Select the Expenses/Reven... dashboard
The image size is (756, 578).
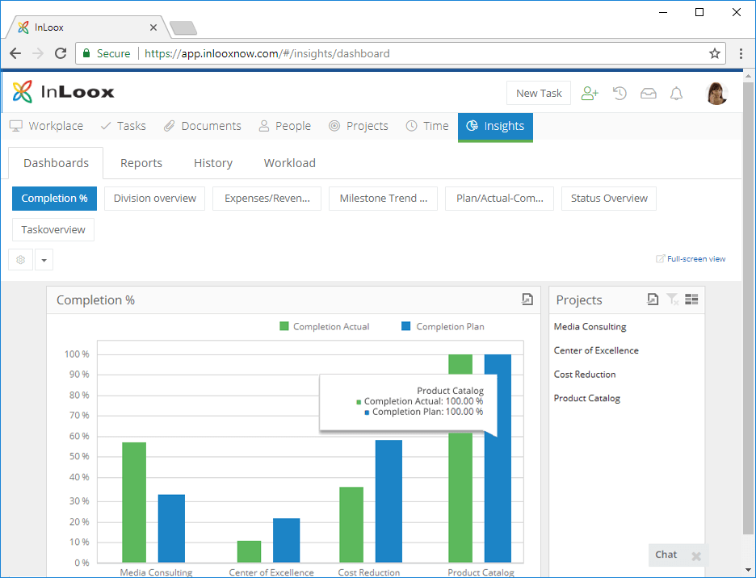tap(267, 198)
